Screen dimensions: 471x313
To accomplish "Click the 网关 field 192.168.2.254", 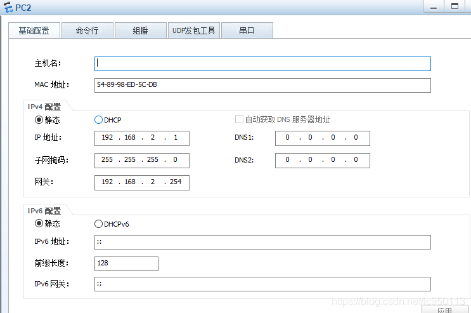I will [x=142, y=183].
